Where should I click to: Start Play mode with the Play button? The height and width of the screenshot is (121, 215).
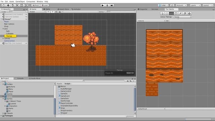(102, 5)
